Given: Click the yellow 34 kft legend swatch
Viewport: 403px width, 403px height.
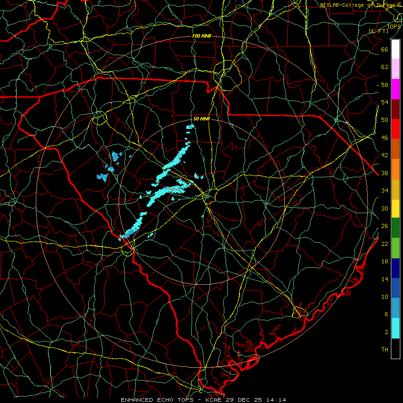Looking at the screenshot, I should coord(395,208).
